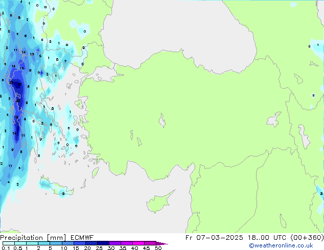Click the '18..00 UTC' time text
Viewport: 324px width, 250px height.
point(267,238)
